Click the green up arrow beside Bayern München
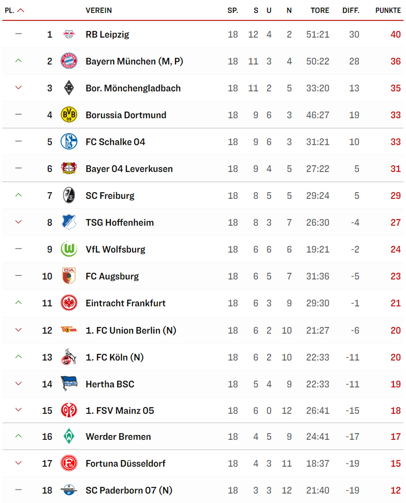 [18, 61]
